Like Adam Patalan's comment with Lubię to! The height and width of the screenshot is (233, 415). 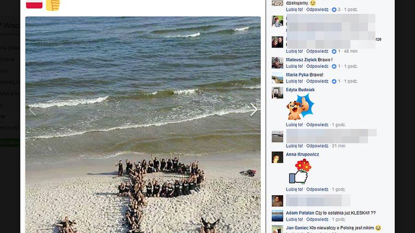(294, 219)
